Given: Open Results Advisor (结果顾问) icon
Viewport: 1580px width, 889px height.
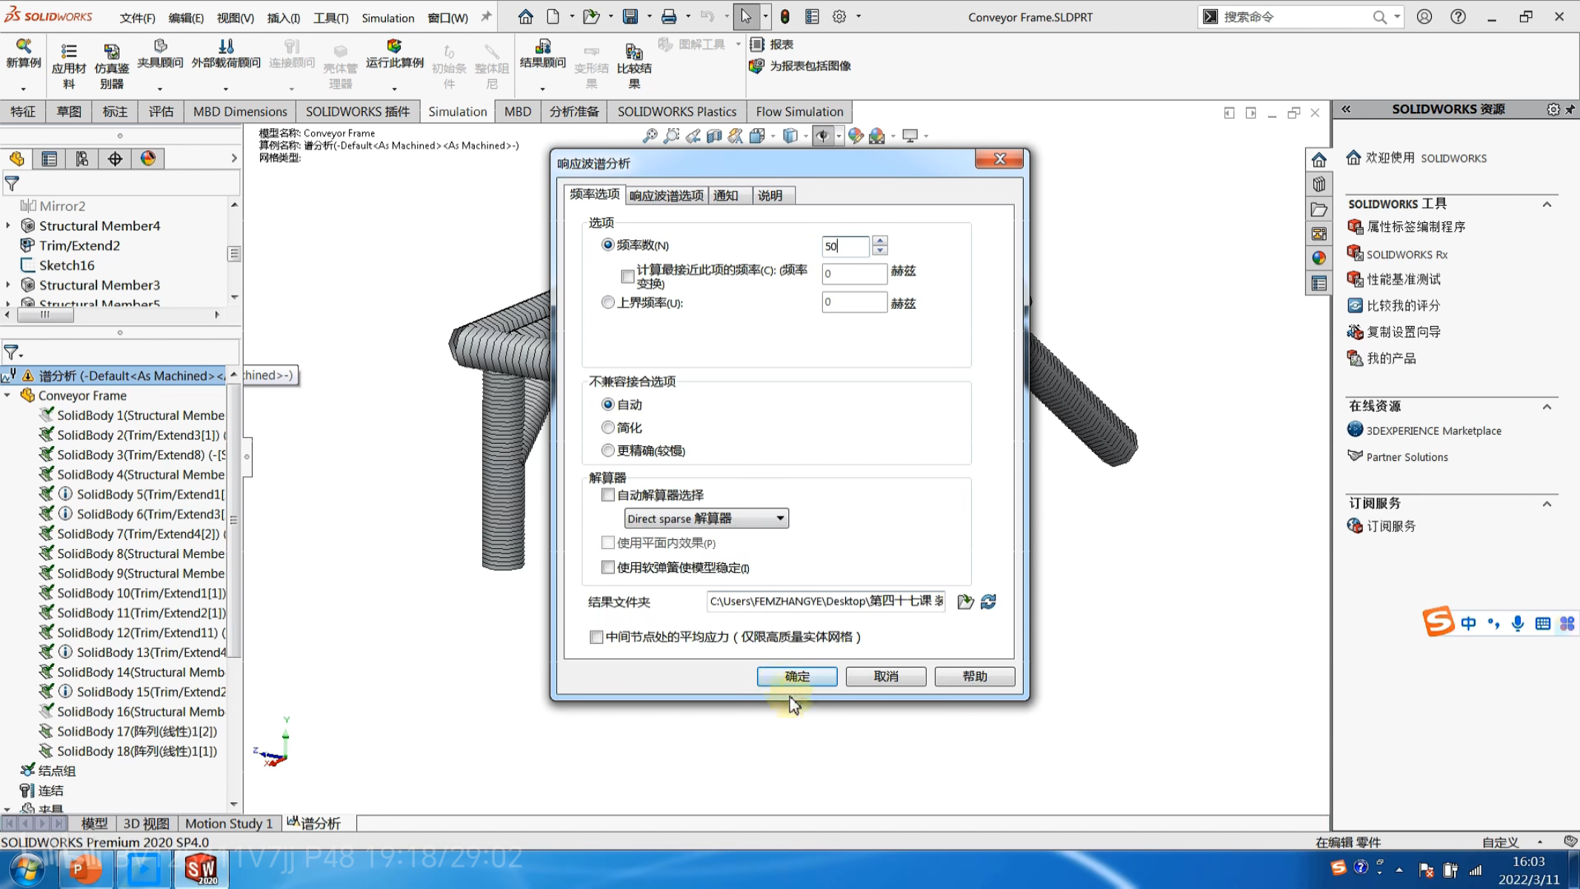Looking at the screenshot, I should (x=543, y=47).
